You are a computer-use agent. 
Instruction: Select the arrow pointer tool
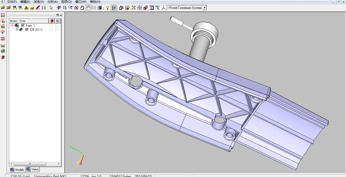pyautogui.click(x=51, y=8)
